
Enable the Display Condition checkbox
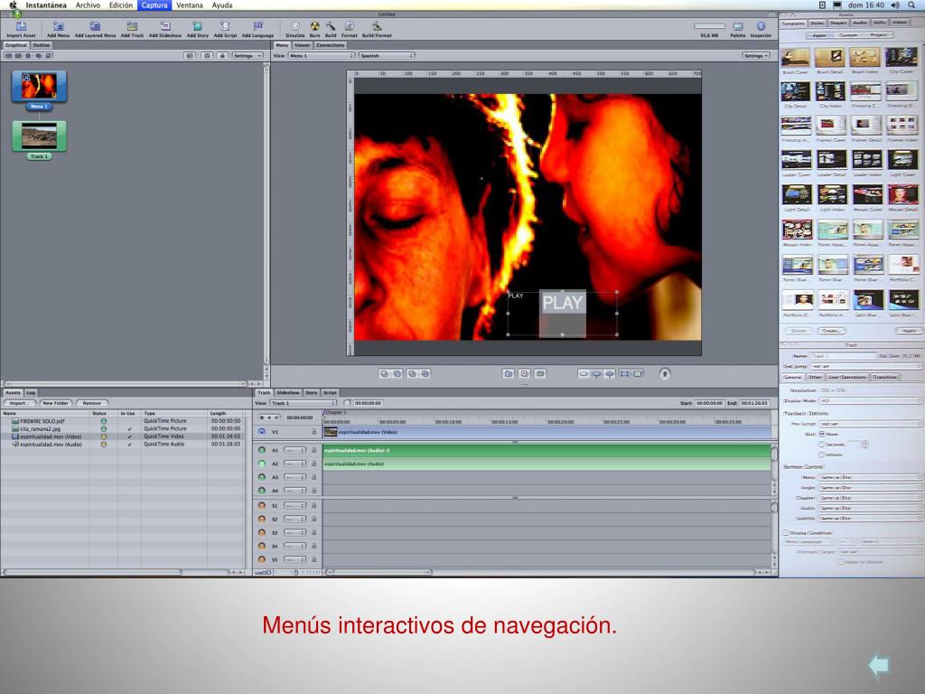pos(785,533)
